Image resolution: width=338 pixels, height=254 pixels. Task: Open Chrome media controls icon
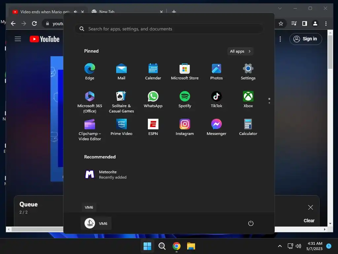294,23
